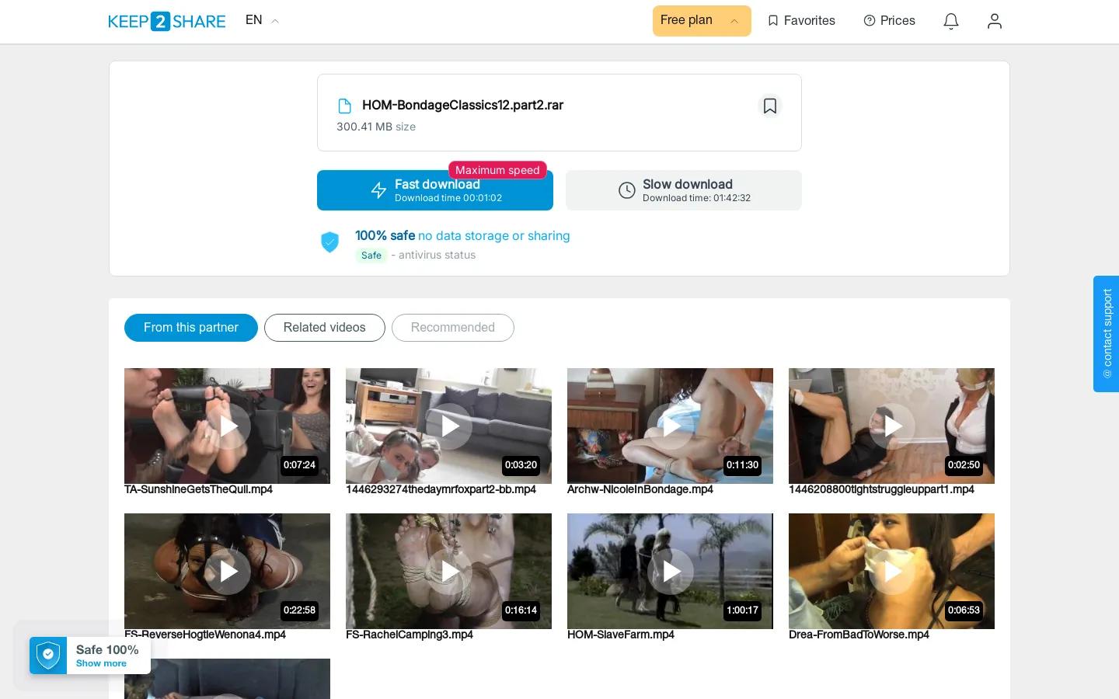Click Show more in the Safe 100% widget

(101, 664)
